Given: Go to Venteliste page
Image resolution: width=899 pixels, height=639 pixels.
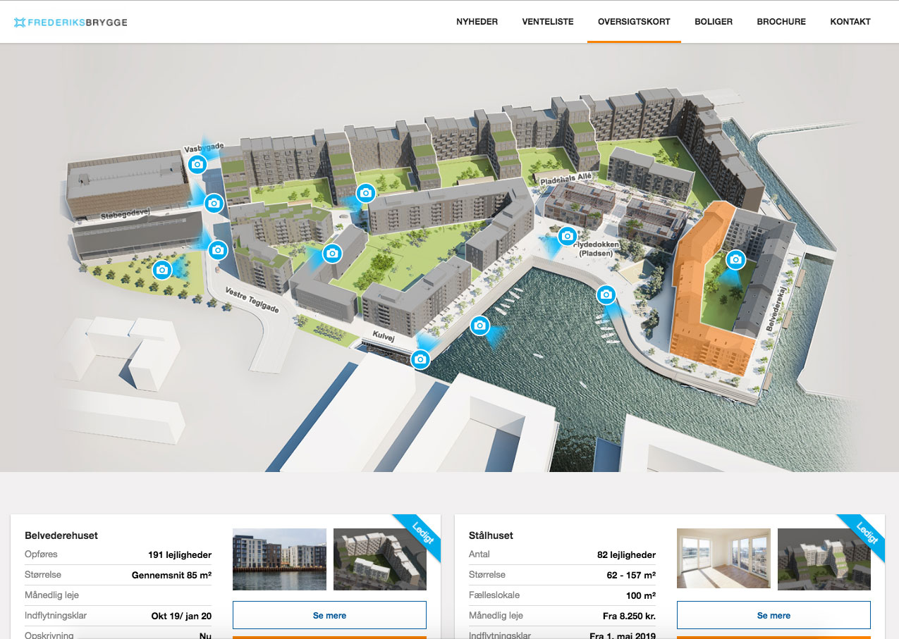Looking at the screenshot, I should 548,22.
